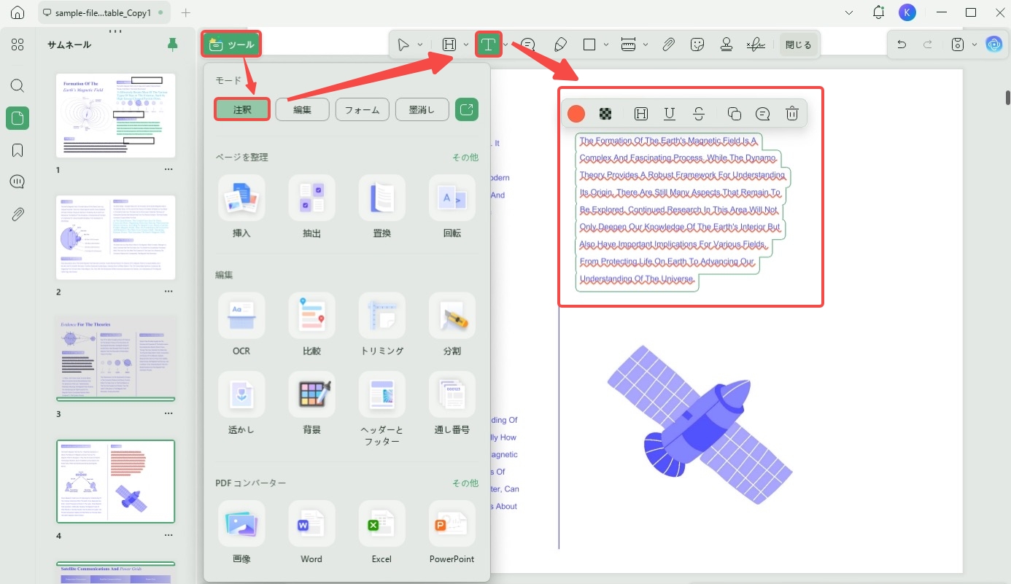
Task: Open the bookmarks panel in sidebar
Action: 18,150
